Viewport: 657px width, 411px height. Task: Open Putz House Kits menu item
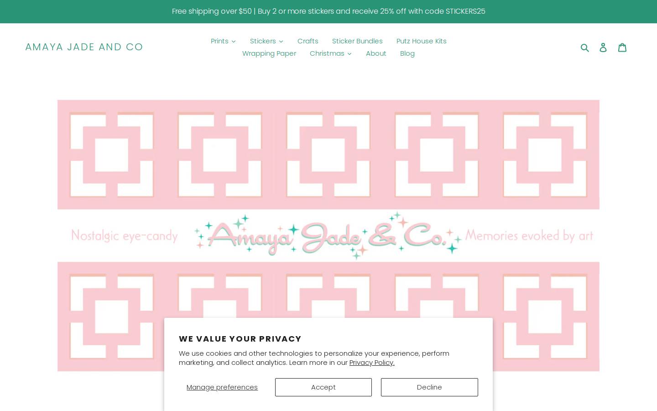pos(422,41)
